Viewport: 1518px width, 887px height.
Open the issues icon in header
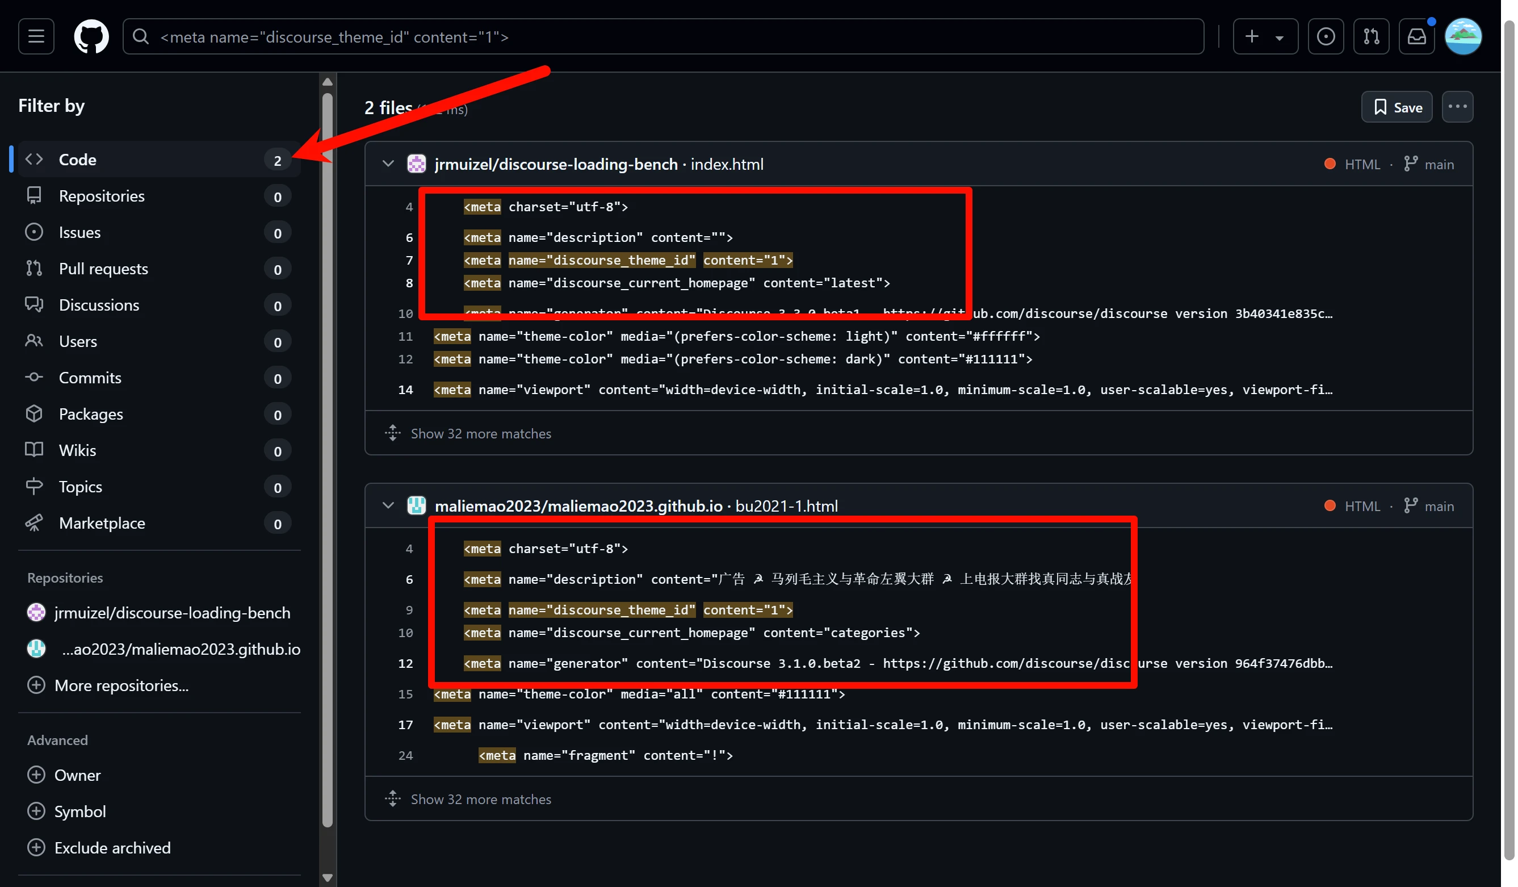click(1325, 37)
